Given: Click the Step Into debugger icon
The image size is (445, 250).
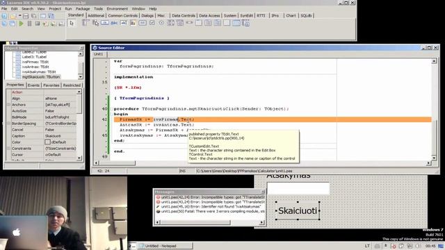Looking at the screenshot, I should pyautogui.click(x=45, y=24).
